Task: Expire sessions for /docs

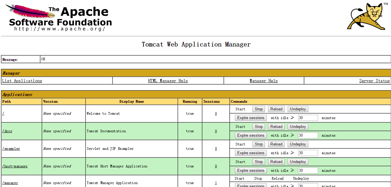Action: coord(251,135)
